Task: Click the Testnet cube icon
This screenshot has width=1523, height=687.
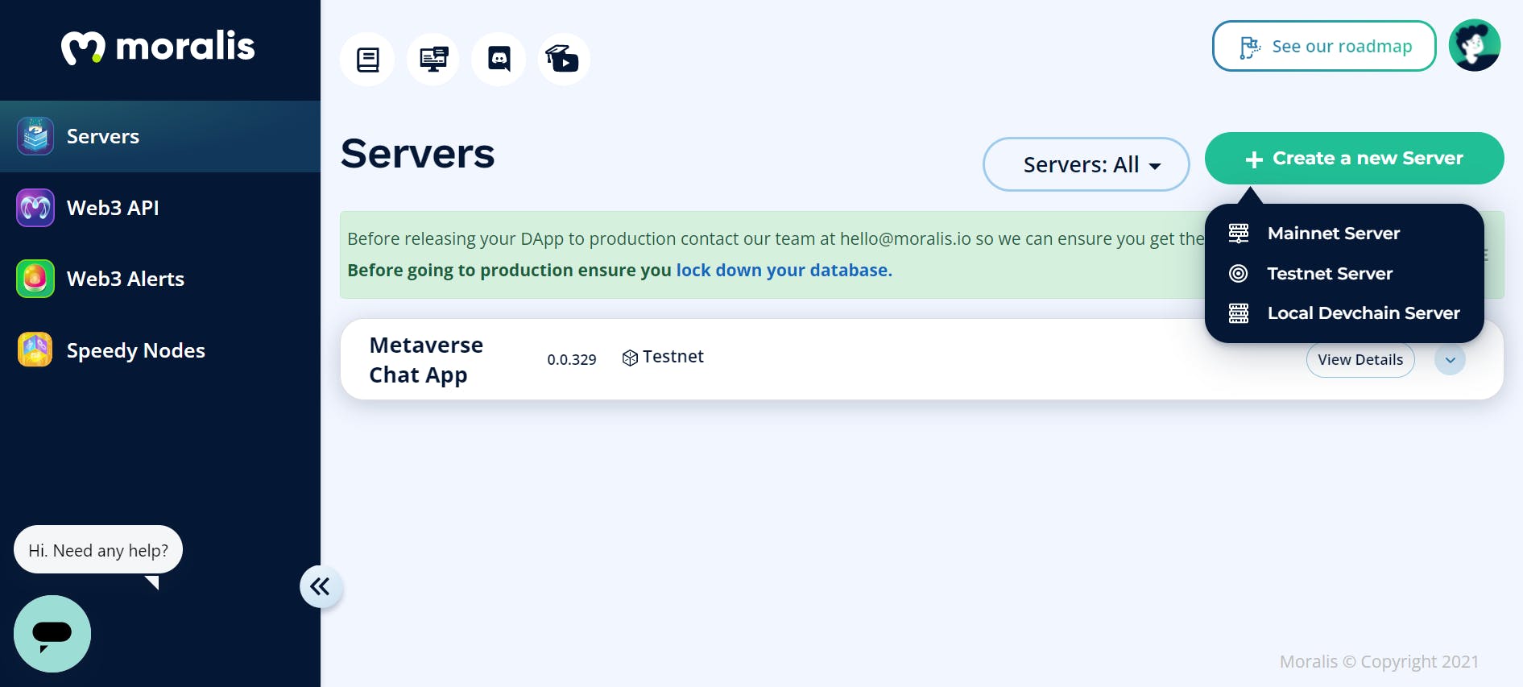Action: coord(630,358)
